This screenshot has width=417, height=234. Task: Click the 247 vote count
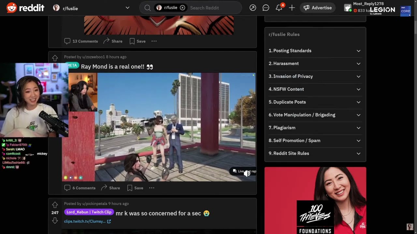(x=55, y=213)
